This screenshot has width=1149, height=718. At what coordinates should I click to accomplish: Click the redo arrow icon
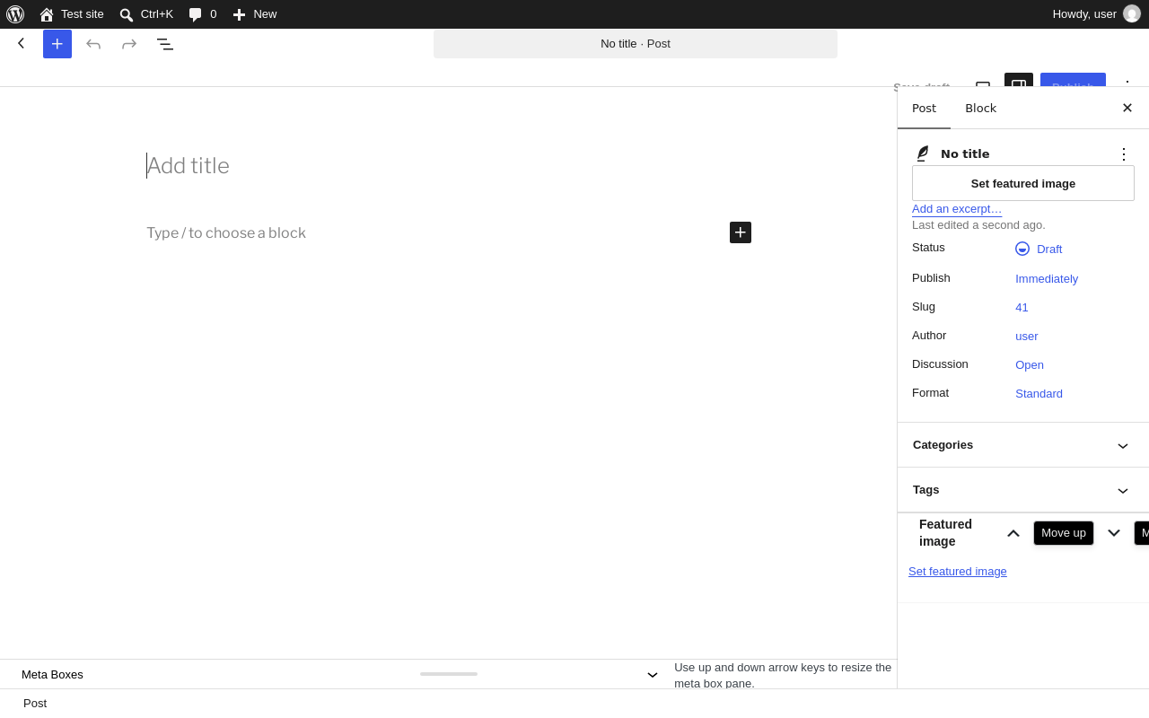click(129, 44)
